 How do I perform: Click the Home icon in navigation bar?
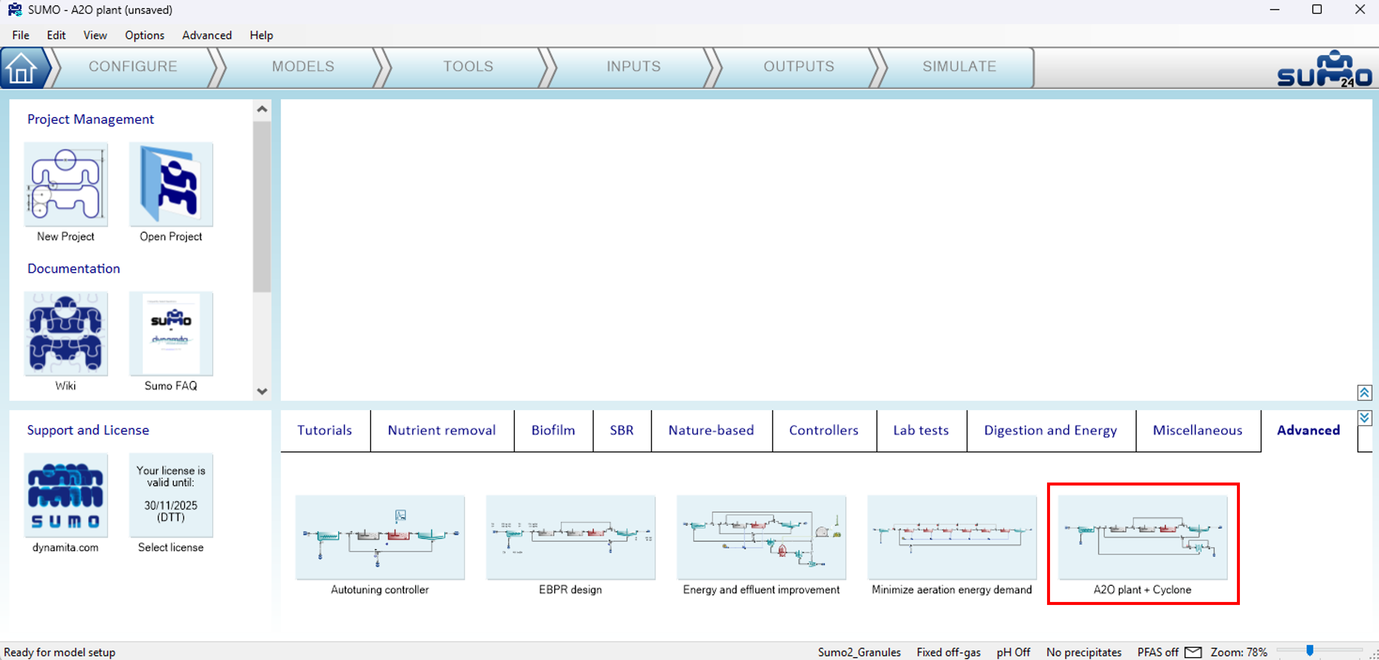(21, 68)
